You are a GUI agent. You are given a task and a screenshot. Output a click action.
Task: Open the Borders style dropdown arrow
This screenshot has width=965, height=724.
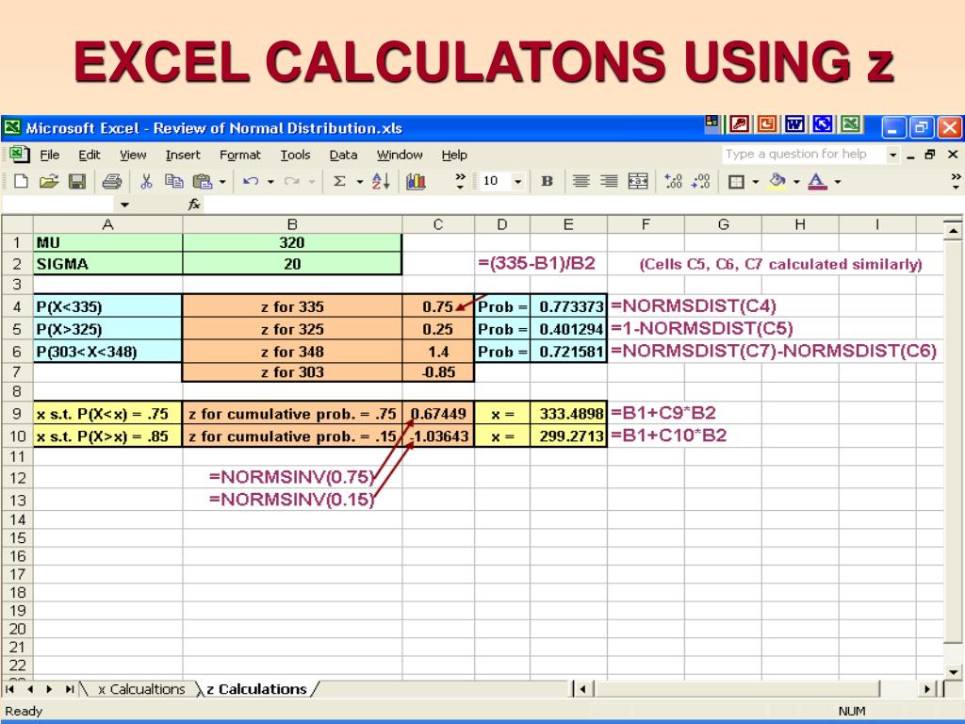pyautogui.click(x=755, y=182)
